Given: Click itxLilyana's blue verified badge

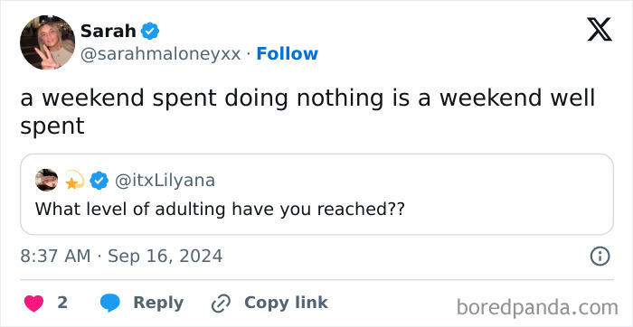Looking at the screenshot, I should click(x=99, y=181).
